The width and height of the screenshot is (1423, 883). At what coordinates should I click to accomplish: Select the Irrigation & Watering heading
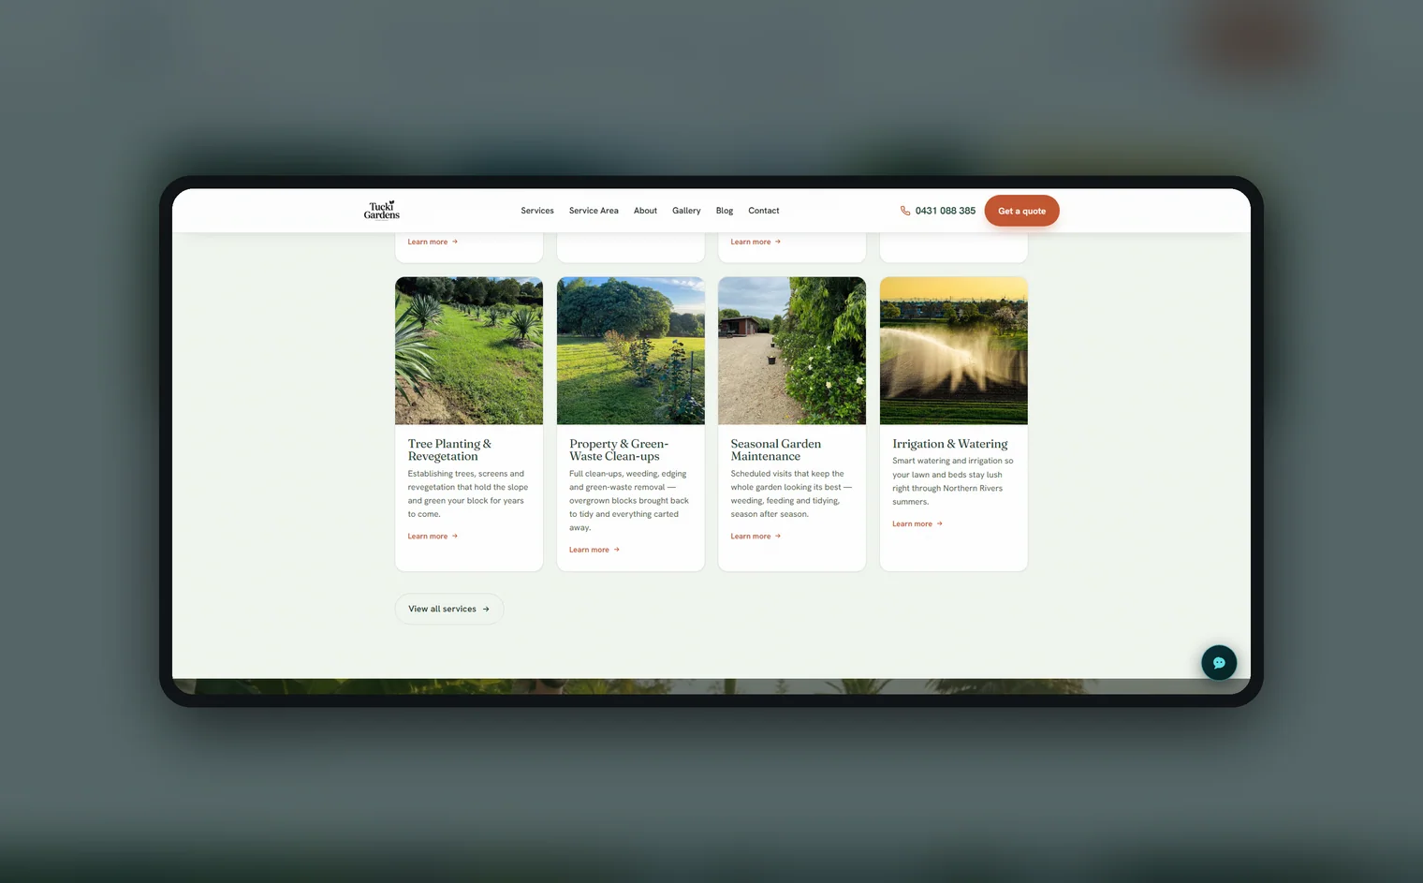[x=950, y=444]
